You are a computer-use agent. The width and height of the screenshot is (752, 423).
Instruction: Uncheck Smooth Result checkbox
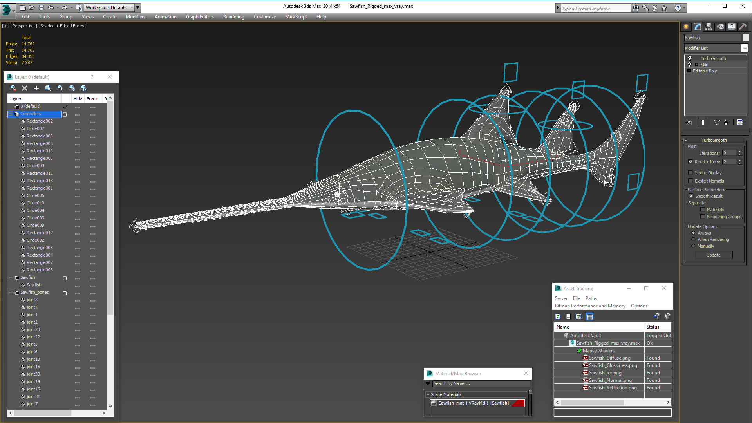pos(691,196)
